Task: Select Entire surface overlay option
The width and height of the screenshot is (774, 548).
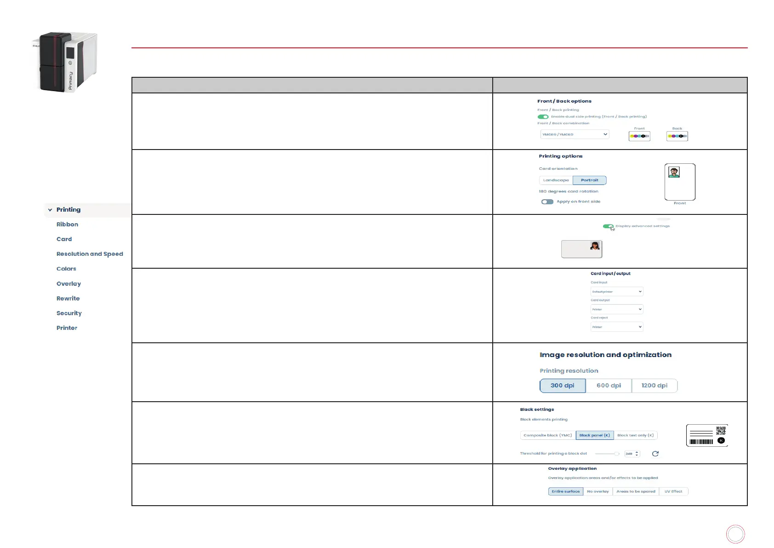Action: point(566,491)
